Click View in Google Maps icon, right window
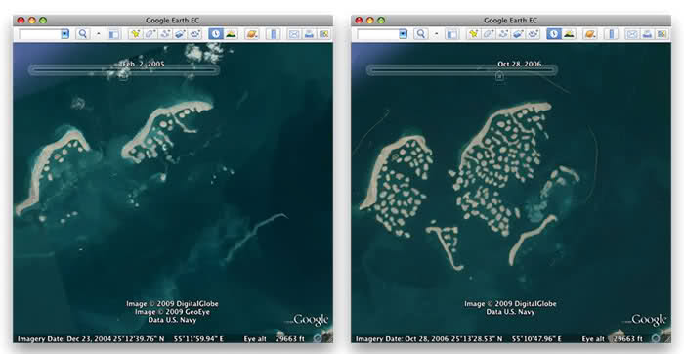 pos(662,34)
